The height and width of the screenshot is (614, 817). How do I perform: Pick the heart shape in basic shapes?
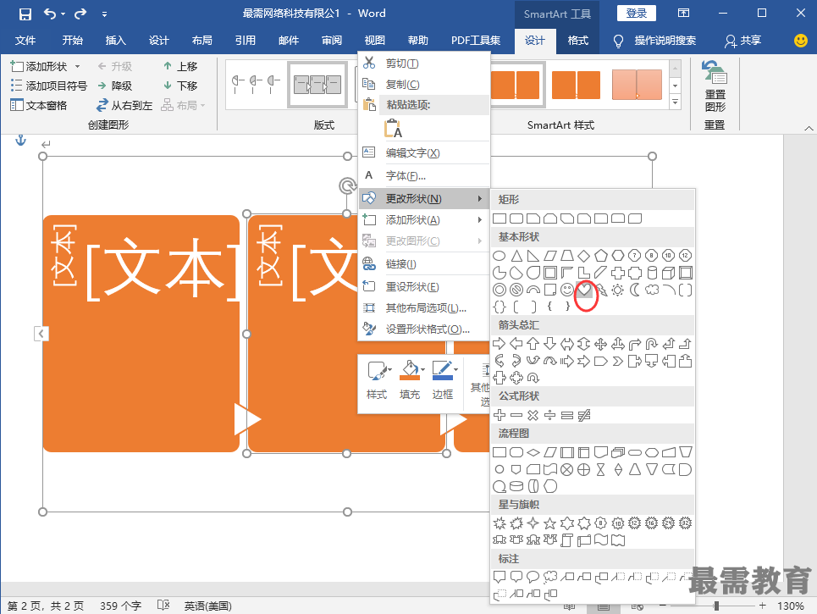click(584, 290)
